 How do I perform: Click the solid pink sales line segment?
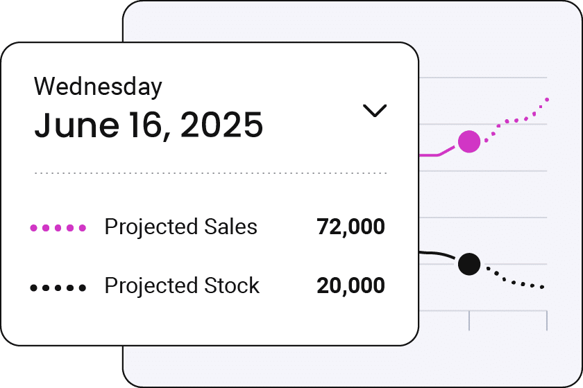click(x=438, y=152)
